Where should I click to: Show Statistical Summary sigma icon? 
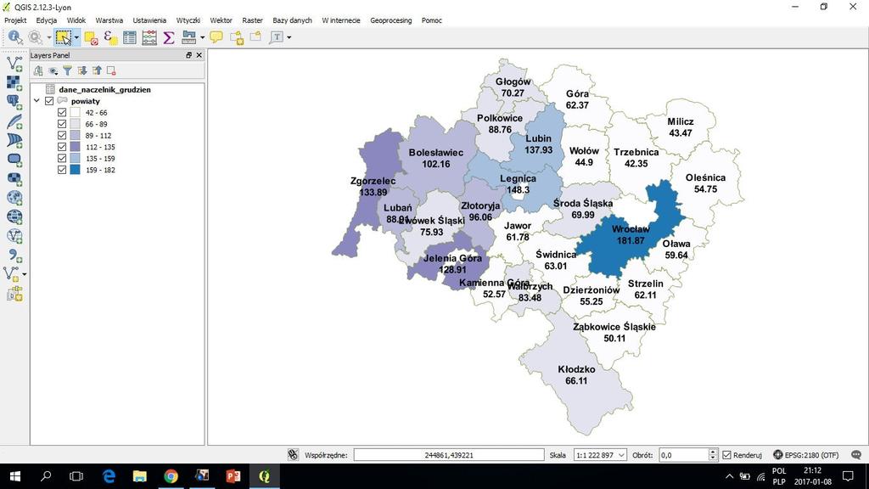coord(169,37)
